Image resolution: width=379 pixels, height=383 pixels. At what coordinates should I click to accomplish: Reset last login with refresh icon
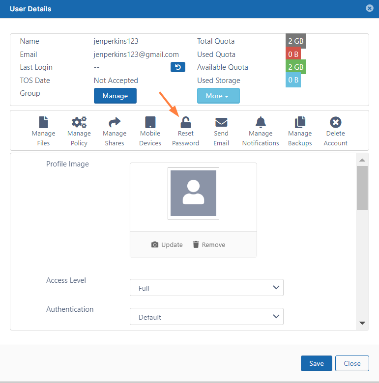(178, 67)
